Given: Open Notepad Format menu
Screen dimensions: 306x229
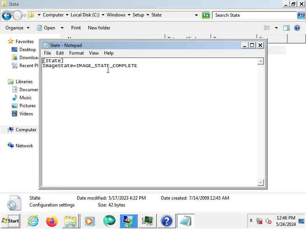Looking at the screenshot, I should (x=76, y=53).
